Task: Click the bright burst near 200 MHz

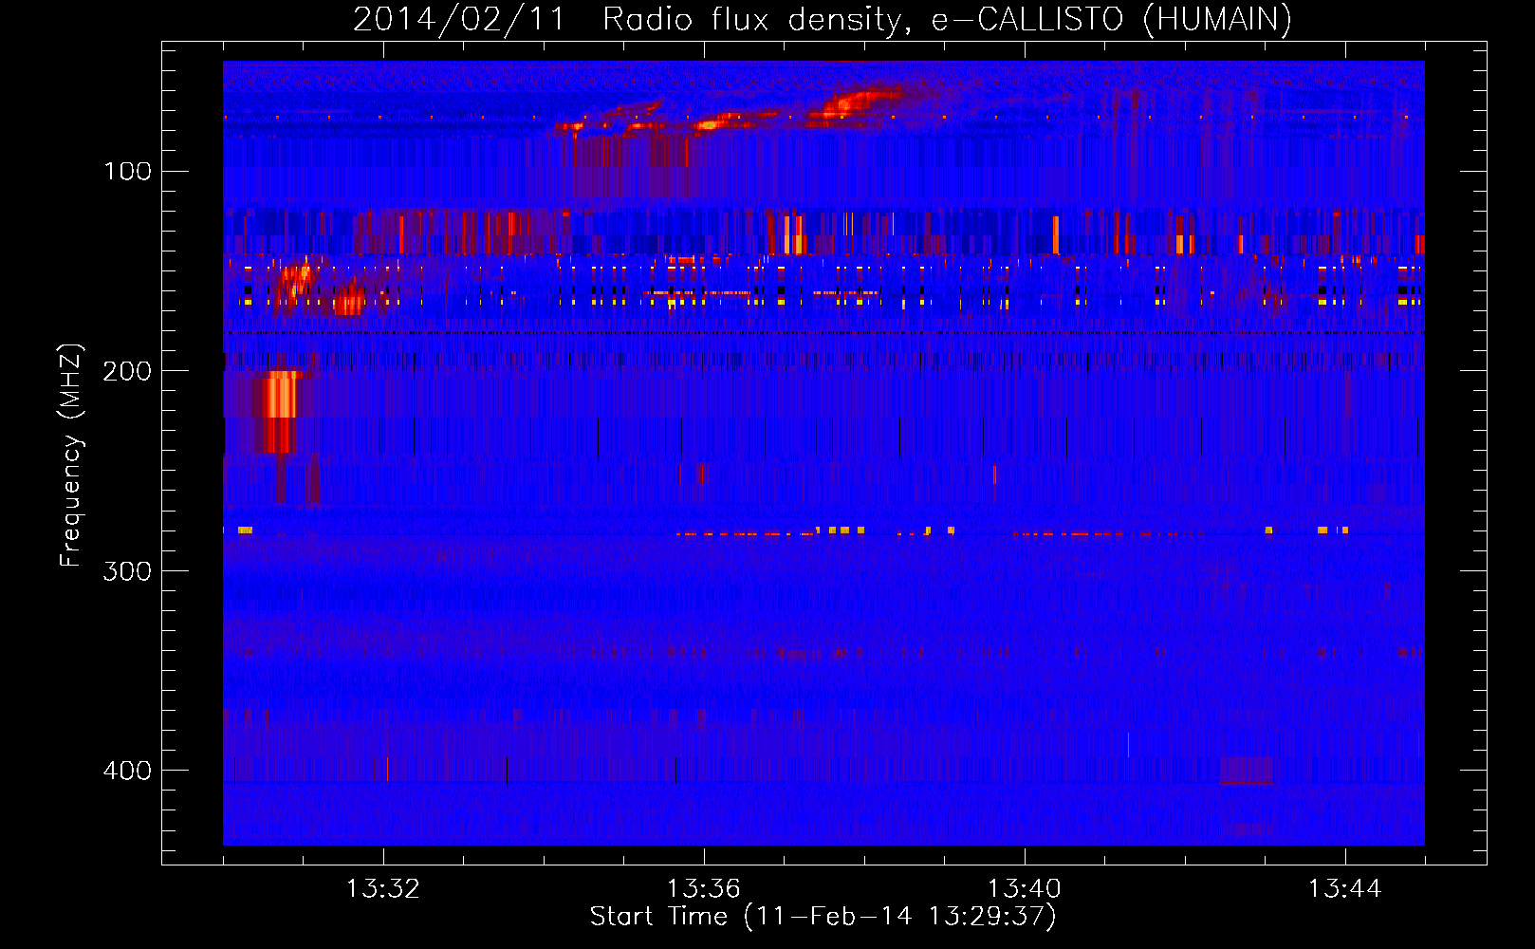Action: (280, 411)
